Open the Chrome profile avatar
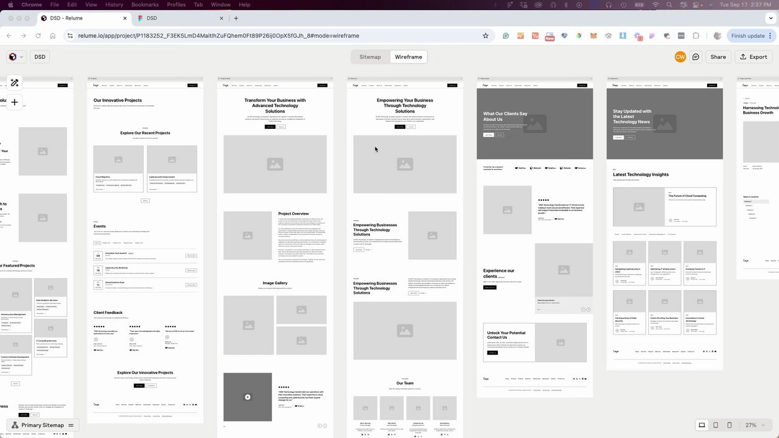This screenshot has width=779, height=438. [718, 36]
